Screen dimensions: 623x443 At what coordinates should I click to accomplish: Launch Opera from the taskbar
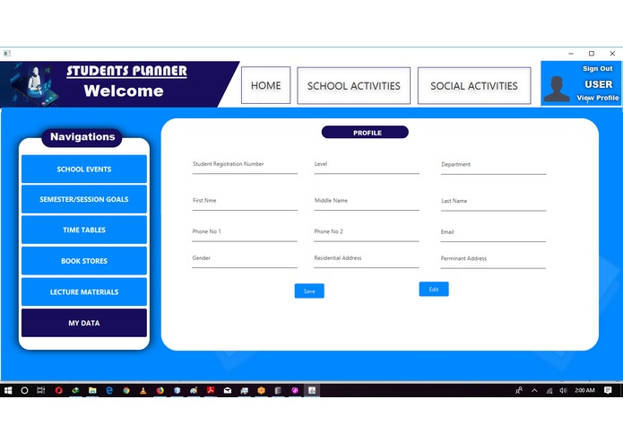(x=59, y=390)
